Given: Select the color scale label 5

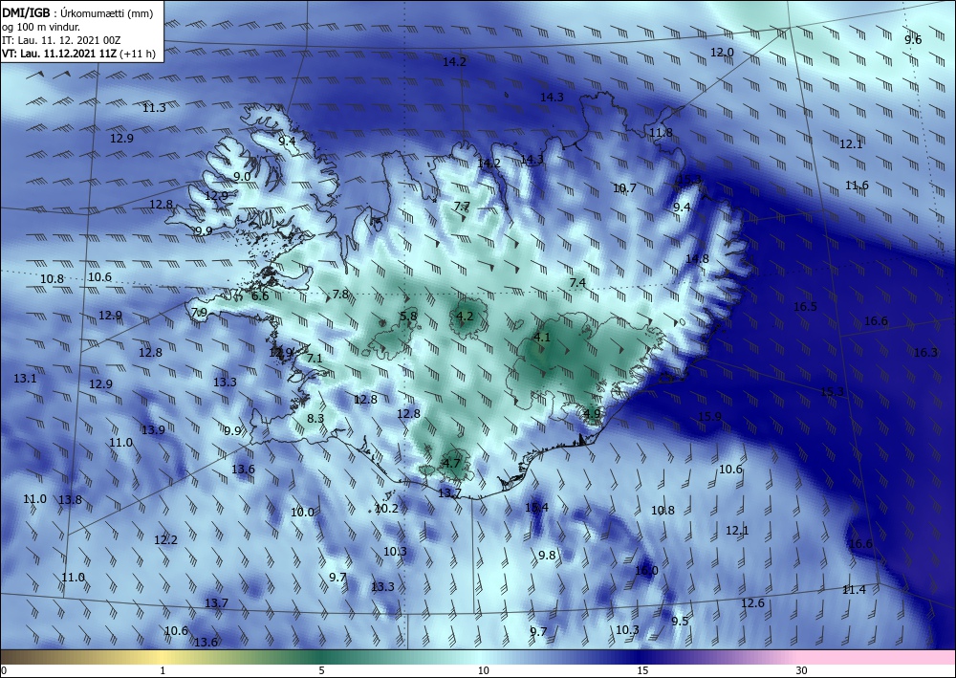Looking at the screenshot, I should pos(322,671).
